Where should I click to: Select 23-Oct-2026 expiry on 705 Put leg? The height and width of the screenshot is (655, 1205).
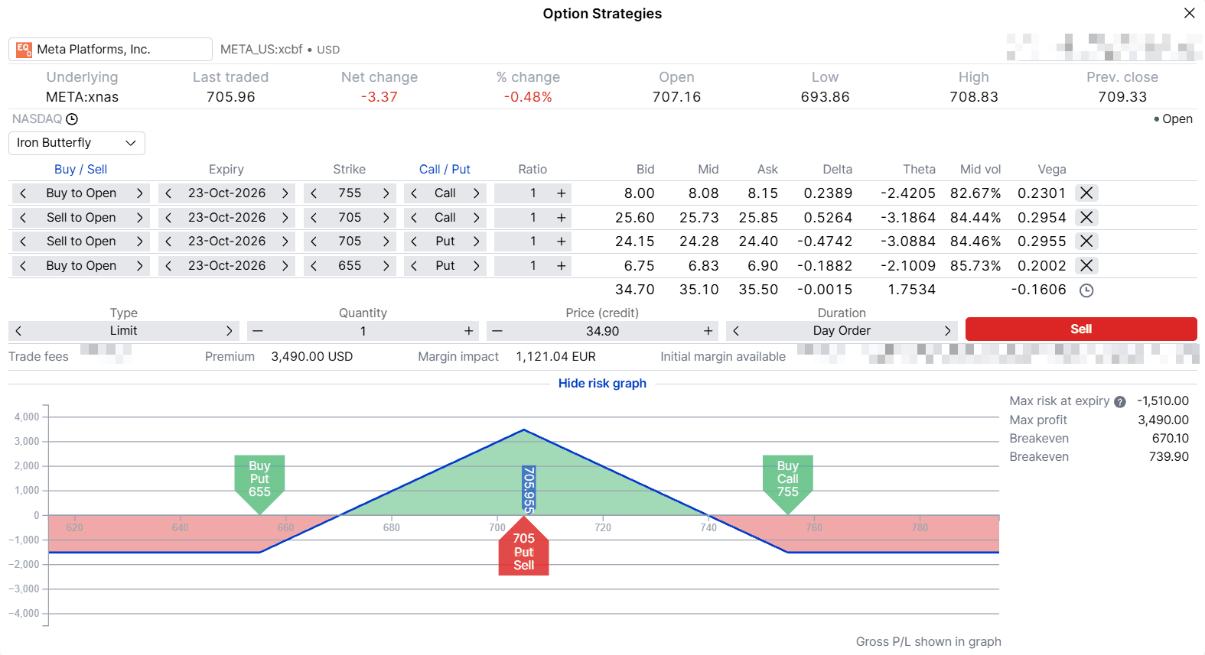click(x=226, y=242)
